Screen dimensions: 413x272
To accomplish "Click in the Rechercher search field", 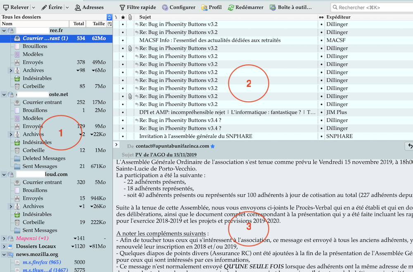I will (x=372, y=7).
